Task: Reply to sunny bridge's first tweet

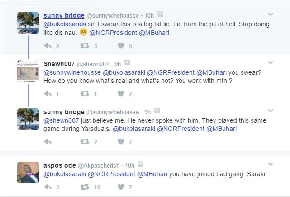Action: click(x=47, y=46)
